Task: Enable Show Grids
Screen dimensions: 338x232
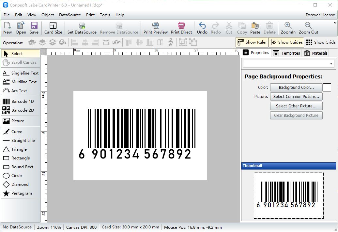Action: [321, 42]
